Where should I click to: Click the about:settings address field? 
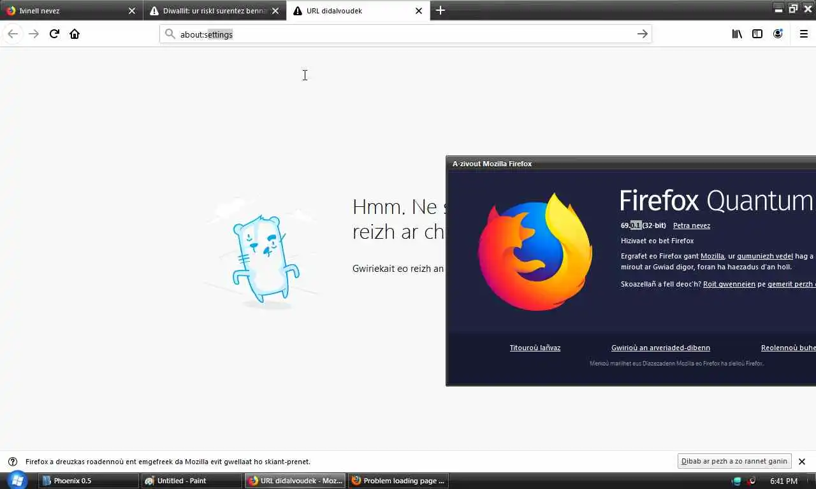pyautogui.click(x=405, y=34)
